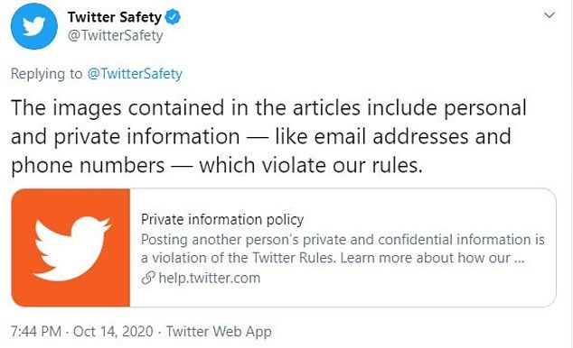The height and width of the screenshot is (348, 573).
Task: Click the white bird logo in the blue avatar
Action: (34, 27)
